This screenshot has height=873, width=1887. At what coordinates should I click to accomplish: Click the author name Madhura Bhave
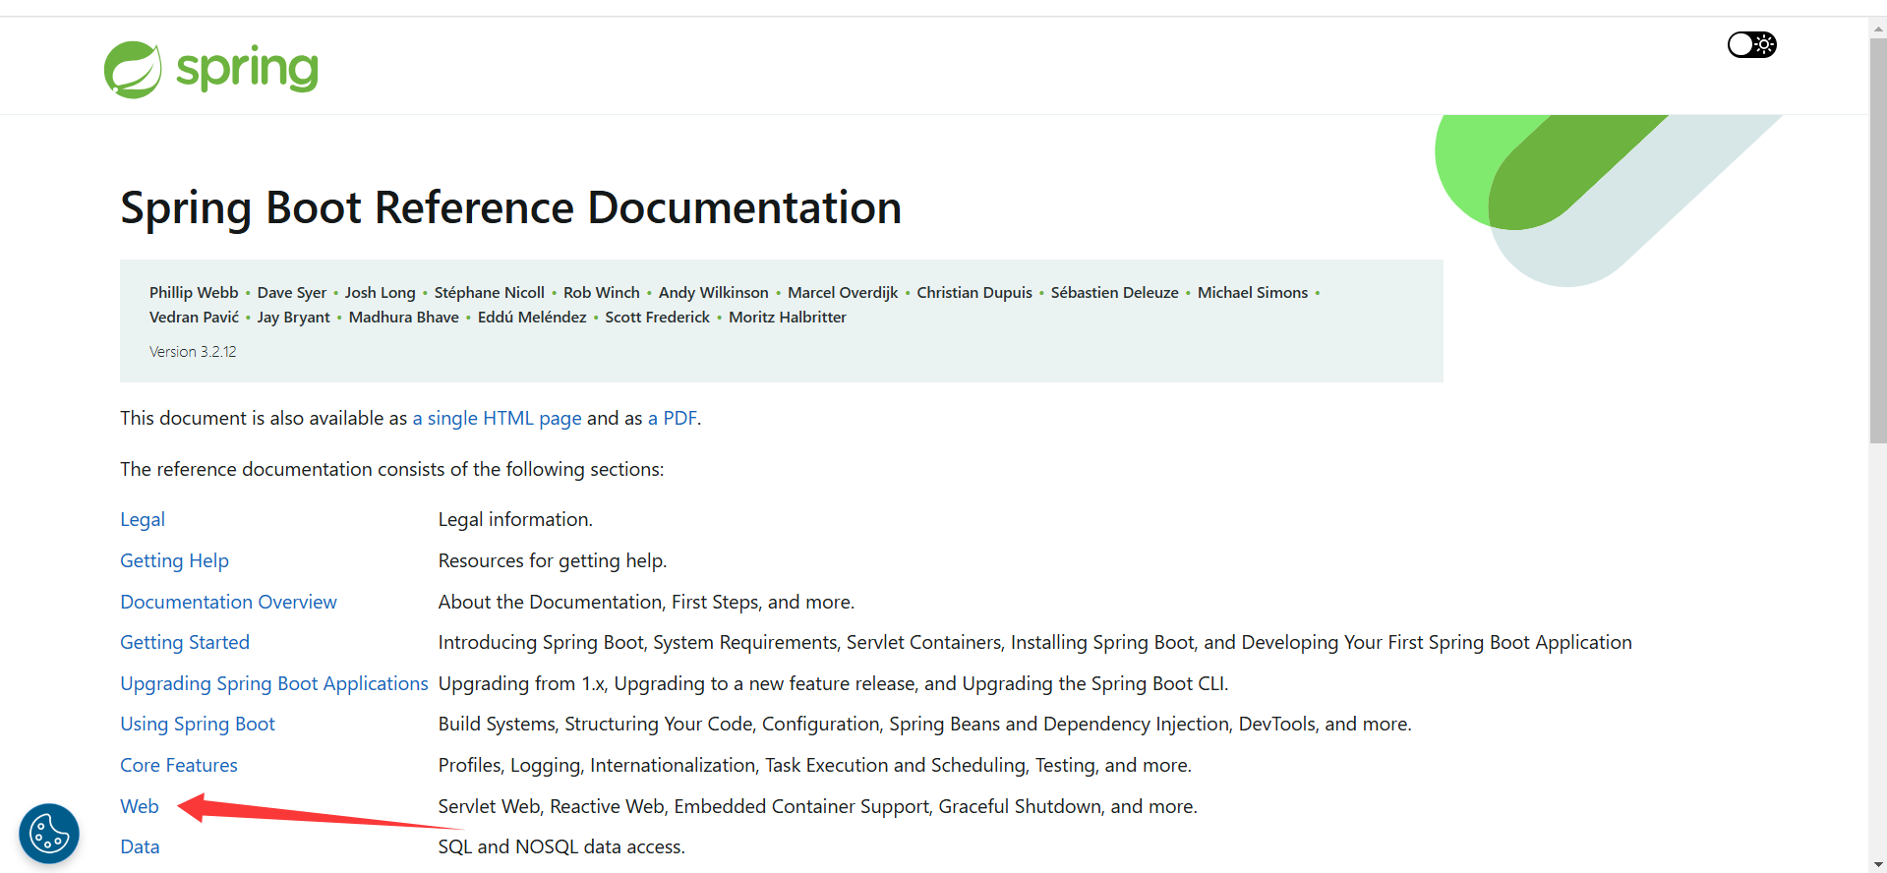click(x=404, y=317)
